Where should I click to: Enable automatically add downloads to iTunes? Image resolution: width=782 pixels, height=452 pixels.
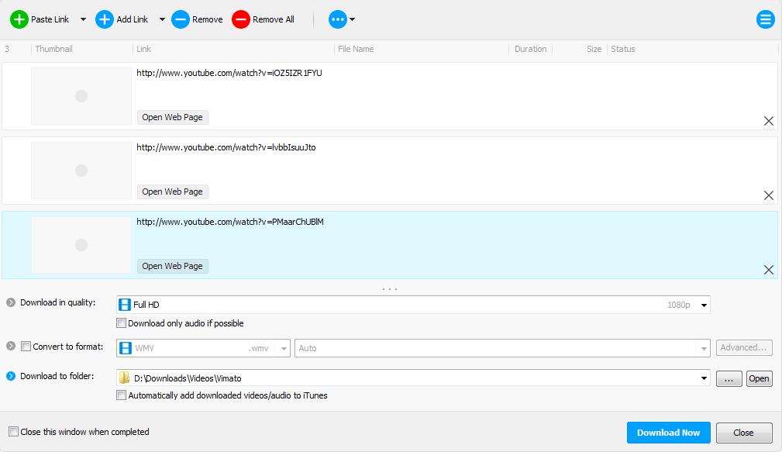[121, 395]
